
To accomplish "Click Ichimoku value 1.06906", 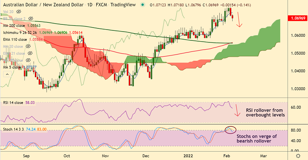I will 61,32.
